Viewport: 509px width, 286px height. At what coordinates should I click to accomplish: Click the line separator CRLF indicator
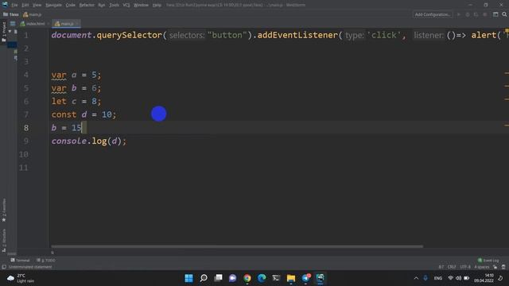point(452,267)
